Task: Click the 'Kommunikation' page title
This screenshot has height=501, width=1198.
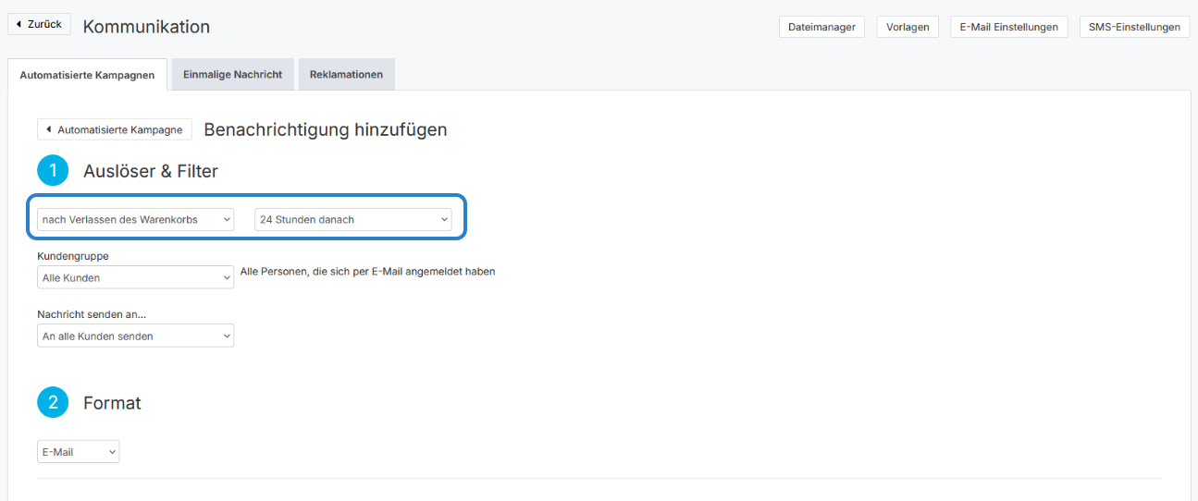Action: tap(146, 27)
